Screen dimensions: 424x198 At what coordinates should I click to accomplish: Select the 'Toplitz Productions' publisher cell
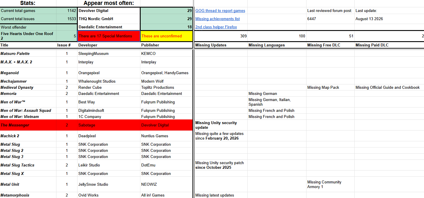coord(167,88)
